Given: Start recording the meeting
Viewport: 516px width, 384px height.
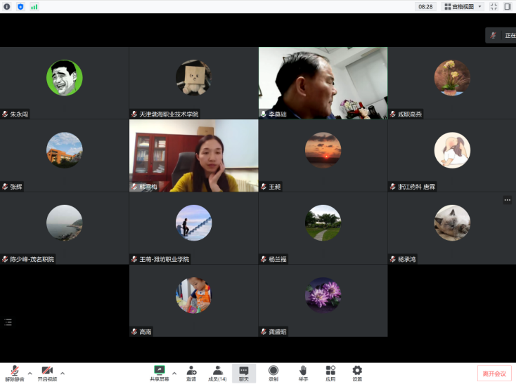Looking at the screenshot, I should click(x=273, y=371).
